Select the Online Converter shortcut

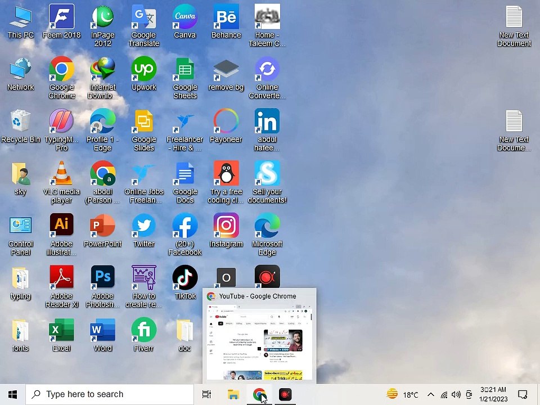coord(267,79)
